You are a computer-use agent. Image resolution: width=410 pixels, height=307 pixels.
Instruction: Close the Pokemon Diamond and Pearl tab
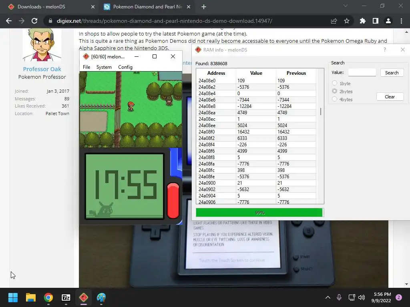pyautogui.click(x=189, y=7)
